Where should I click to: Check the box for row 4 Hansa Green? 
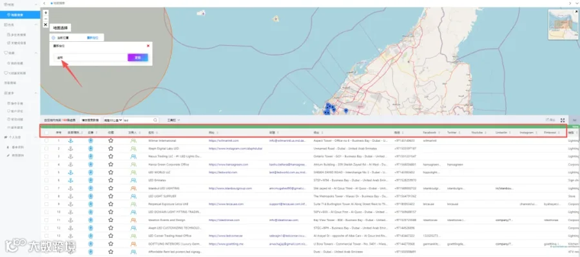46,164
